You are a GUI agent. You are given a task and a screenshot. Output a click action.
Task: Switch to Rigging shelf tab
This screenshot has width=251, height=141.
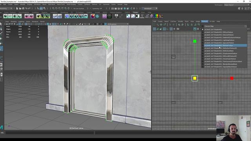(x=44, y=12)
